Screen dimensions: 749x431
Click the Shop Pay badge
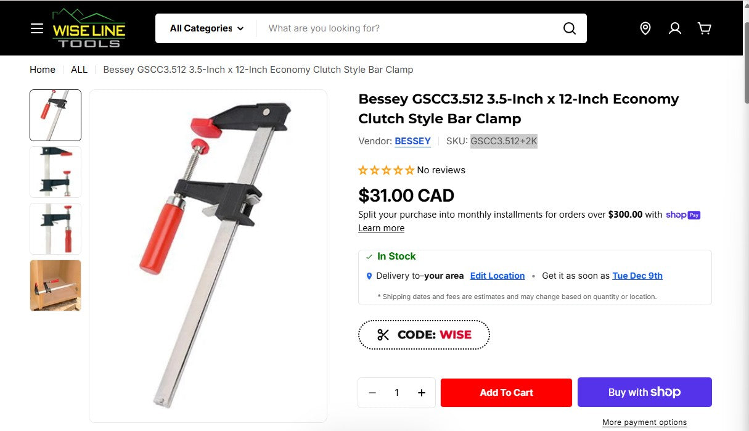click(682, 215)
